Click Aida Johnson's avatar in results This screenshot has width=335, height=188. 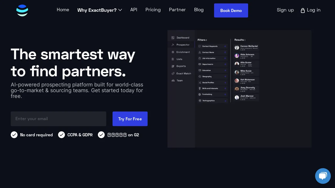point(237,56)
